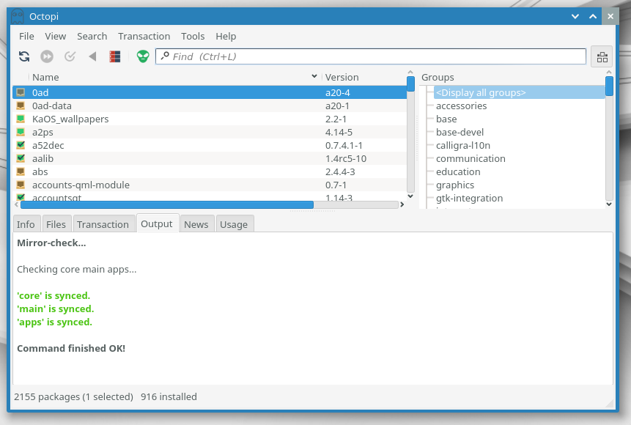This screenshot has width=631, height=425.
Task: Open the View menu
Action: (56, 36)
